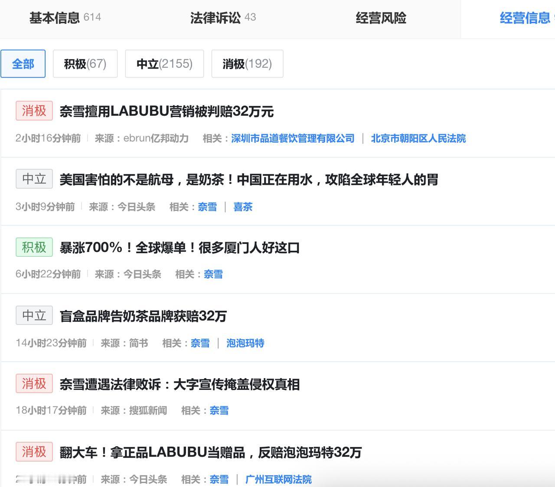Open headline 奈雪遭遇法律败诉
The height and width of the screenshot is (487, 555).
(x=180, y=384)
